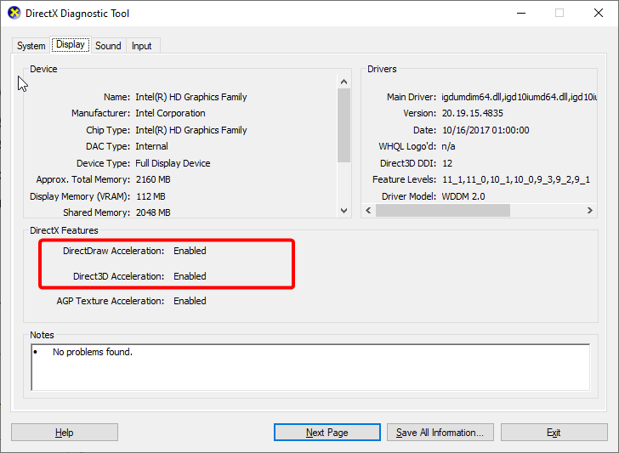619x453 pixels.
Task: Click Drivers panel scroll right arrow
Action: (590, 210)
